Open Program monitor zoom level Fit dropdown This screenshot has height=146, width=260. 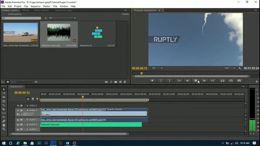click(157, 68)
